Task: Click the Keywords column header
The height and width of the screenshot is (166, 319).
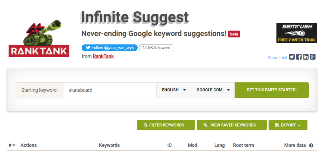Action: 109,145
